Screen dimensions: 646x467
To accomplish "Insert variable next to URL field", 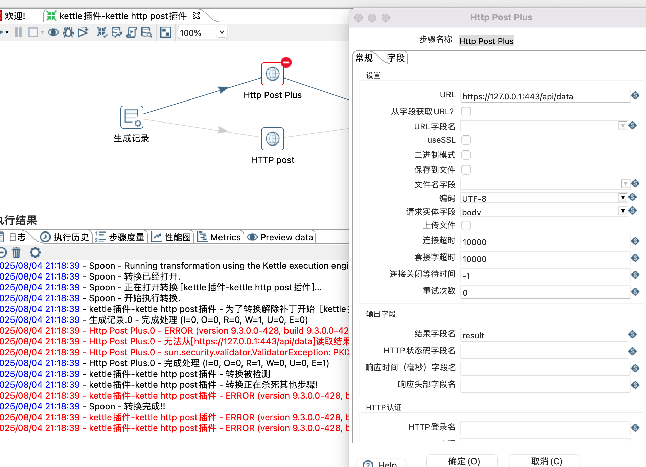I will click(x=635, y=96).
